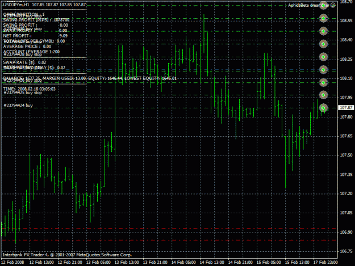Click the AVERAGE PRICE 0.00 line
This screenshot has width=355, height=266.
27,47
